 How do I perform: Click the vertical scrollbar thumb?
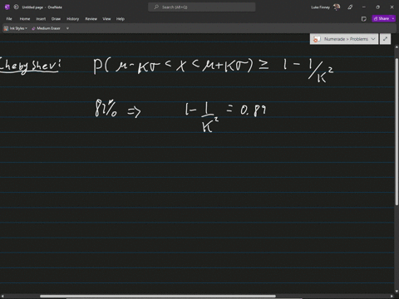[397, 131]
